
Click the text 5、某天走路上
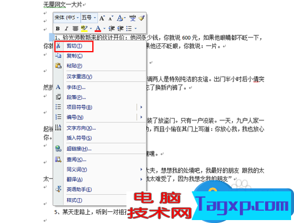click(x=72, y=212)
